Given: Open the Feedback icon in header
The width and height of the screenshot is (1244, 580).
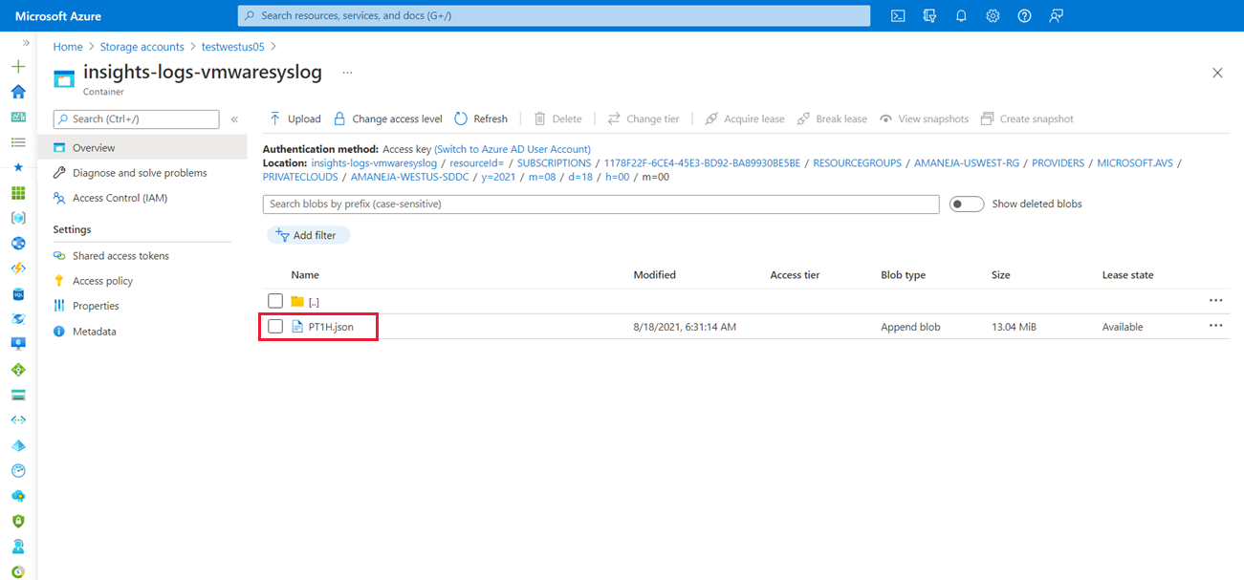Looking at the screenshot, I should coord(1056,16).
